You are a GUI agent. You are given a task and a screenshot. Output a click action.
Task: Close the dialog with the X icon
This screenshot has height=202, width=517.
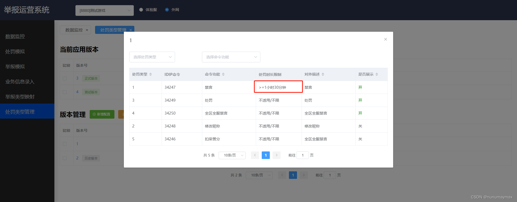[385, 39]
